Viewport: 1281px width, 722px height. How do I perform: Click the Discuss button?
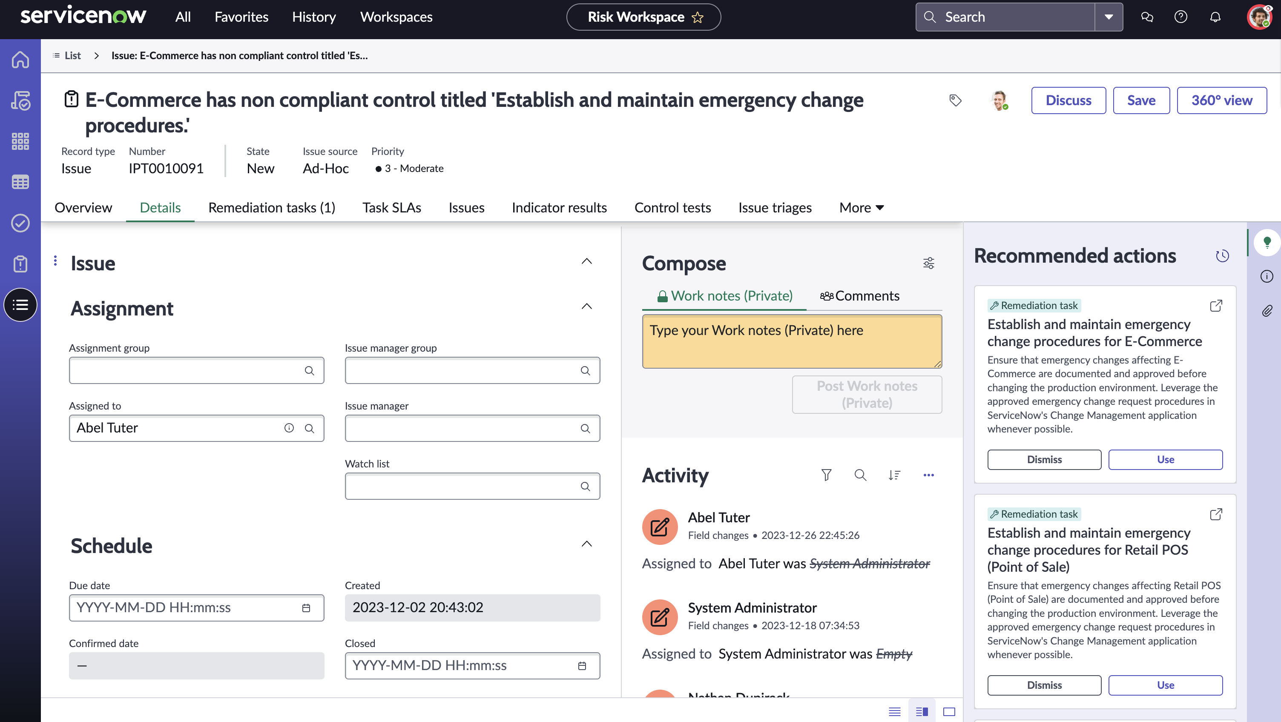pyautogui.click(x=1068, y=100)
